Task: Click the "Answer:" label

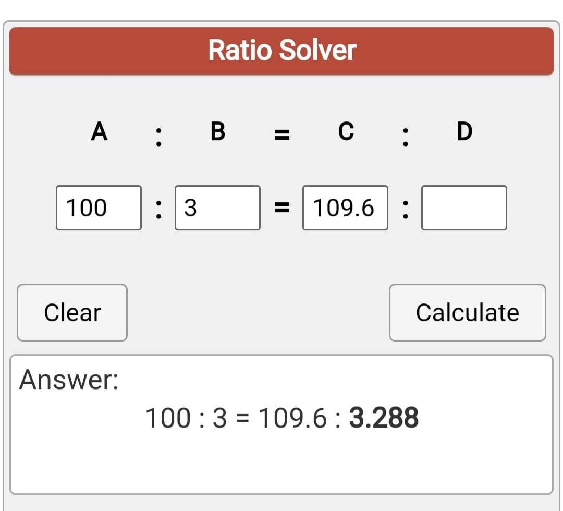Action: click(69, 380)
